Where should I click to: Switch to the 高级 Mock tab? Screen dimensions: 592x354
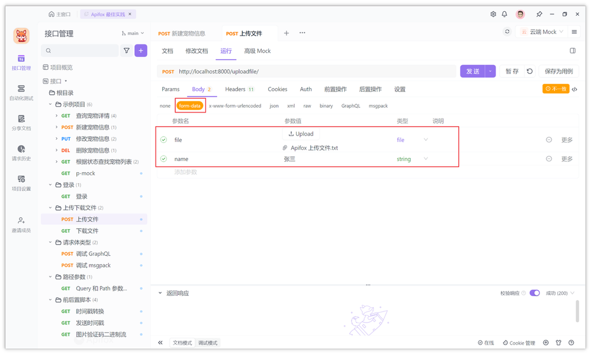tap(258, 51)
